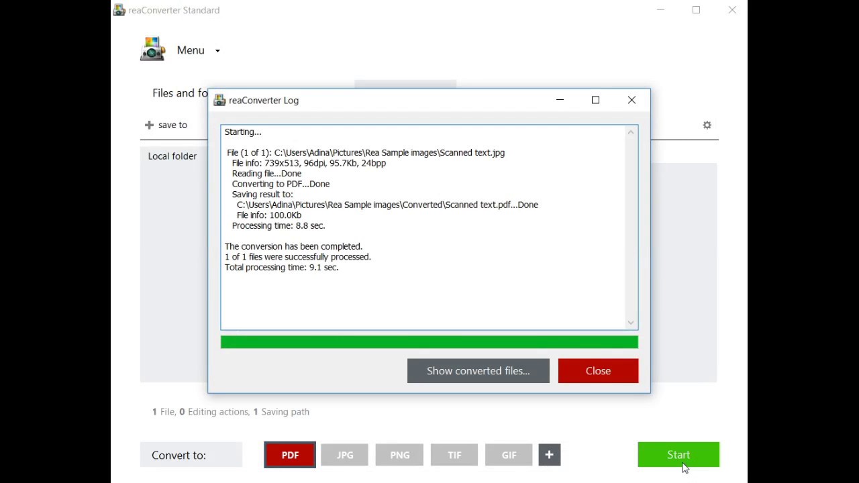859x483 pixels.
Task: Add more formats with the plus button
Action: (549, 455)
